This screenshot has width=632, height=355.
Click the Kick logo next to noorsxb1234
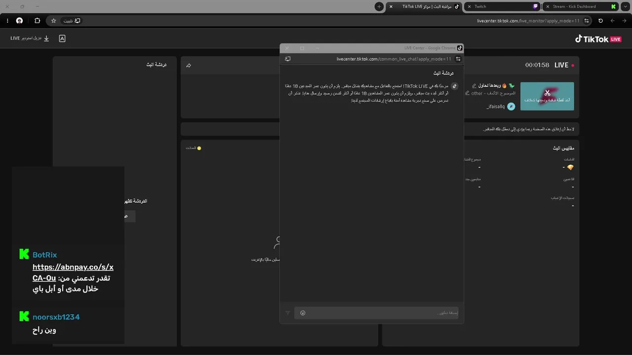click(x=24, y=317)
